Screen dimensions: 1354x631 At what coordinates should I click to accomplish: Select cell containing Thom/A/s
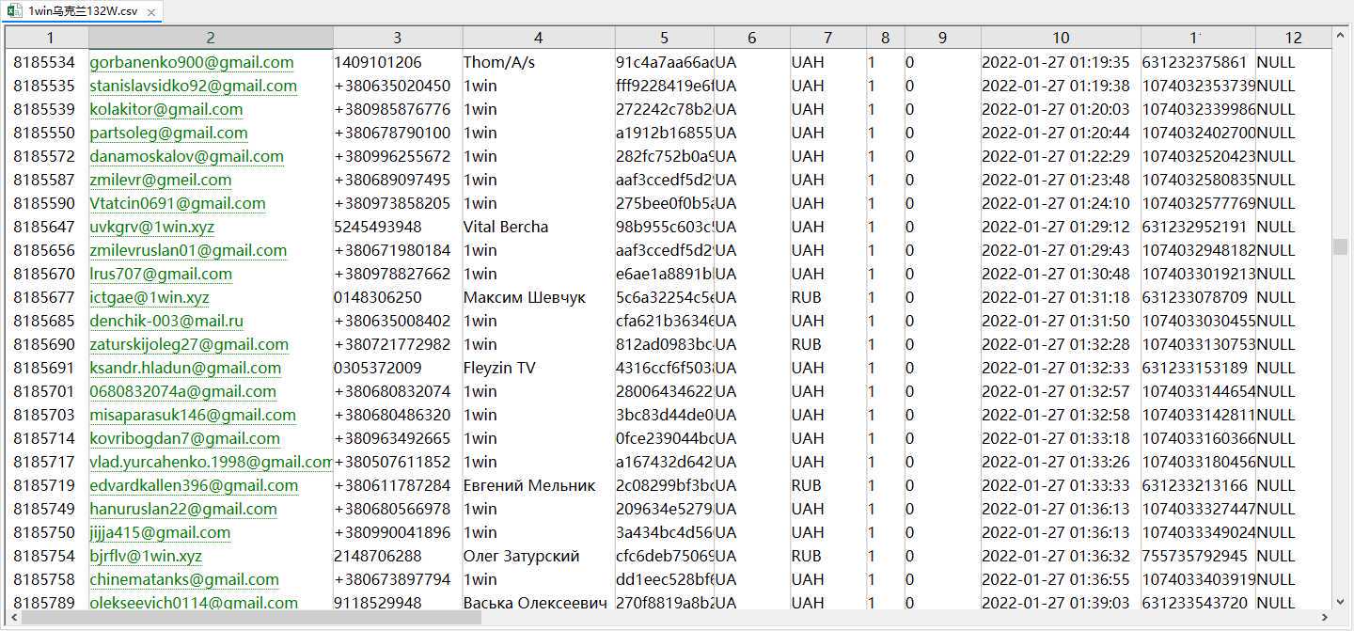(x=539, y=62)
